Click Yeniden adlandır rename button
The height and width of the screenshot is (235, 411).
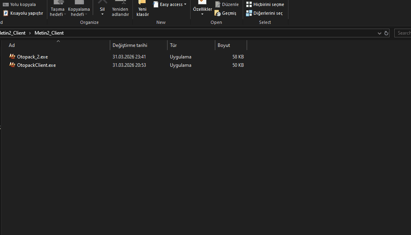click(x=120, y=9)
